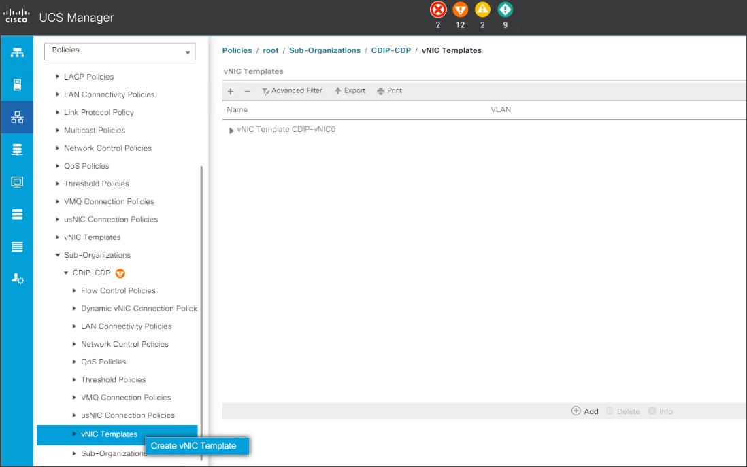Click the warning faults green icon
Viewport: 747px width, 467px height.
(x=505, y=10)
